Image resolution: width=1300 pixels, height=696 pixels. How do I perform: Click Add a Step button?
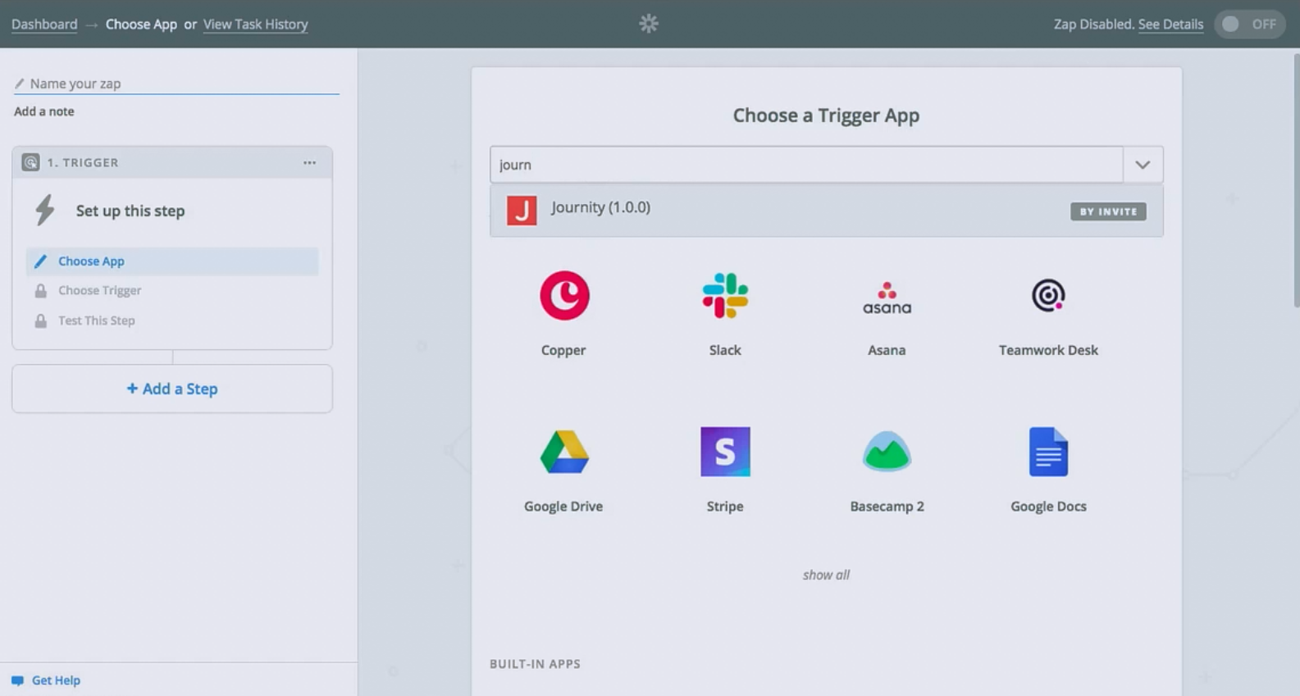(x=172, y=389)
